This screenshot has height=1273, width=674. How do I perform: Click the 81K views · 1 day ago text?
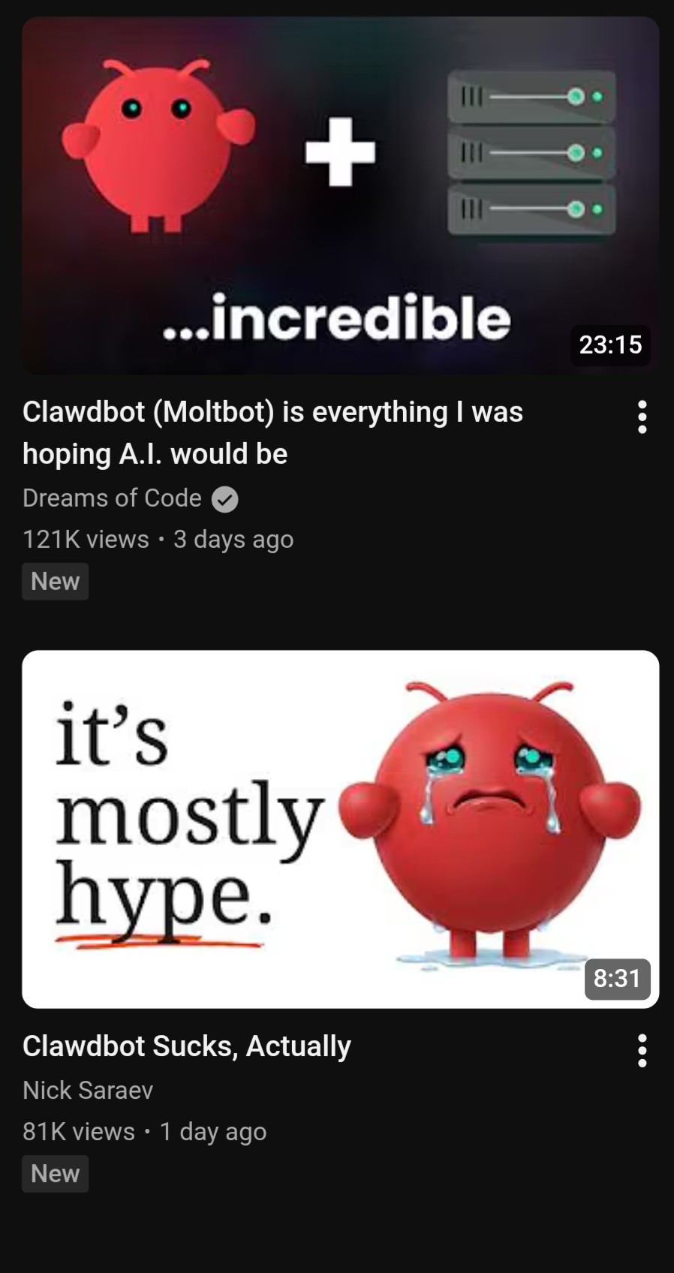click(x=144, y=1132)
